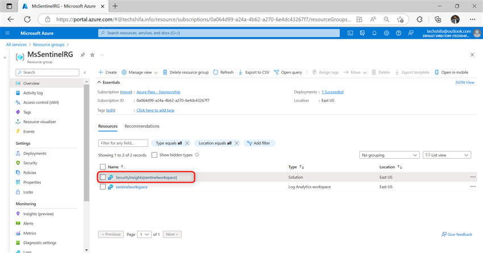Open Alerts under Monitoring

(x=28, y=224)
